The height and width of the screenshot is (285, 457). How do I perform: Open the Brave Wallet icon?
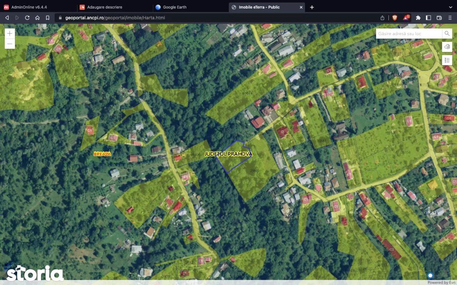click(439, 17)
